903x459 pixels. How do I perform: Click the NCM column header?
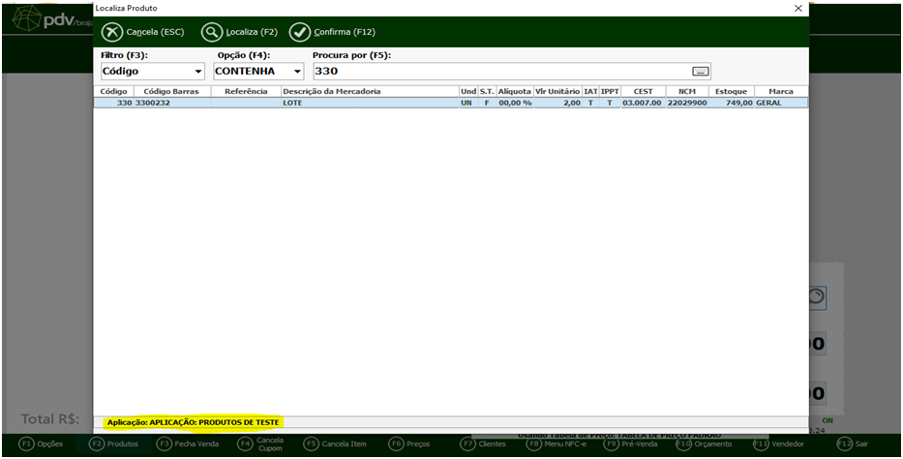click(686, 91)
